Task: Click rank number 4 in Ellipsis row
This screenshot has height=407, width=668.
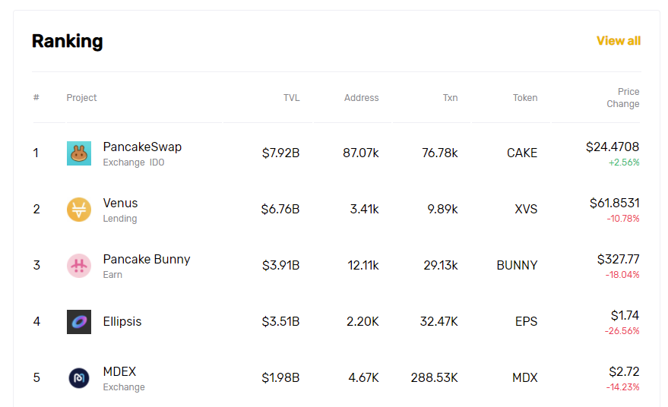Action: tap(36, 322)
